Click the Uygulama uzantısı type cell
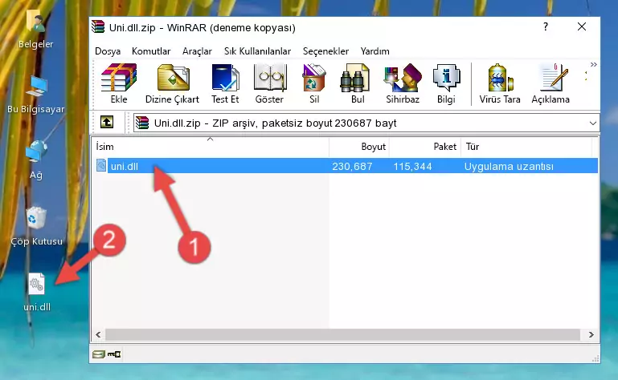 coord(509,167)
